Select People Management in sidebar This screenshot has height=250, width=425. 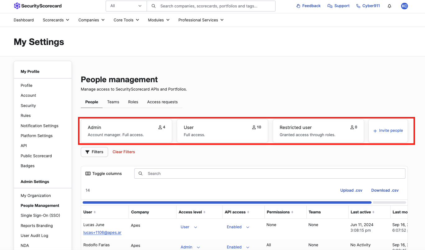[x=40, y=206]
